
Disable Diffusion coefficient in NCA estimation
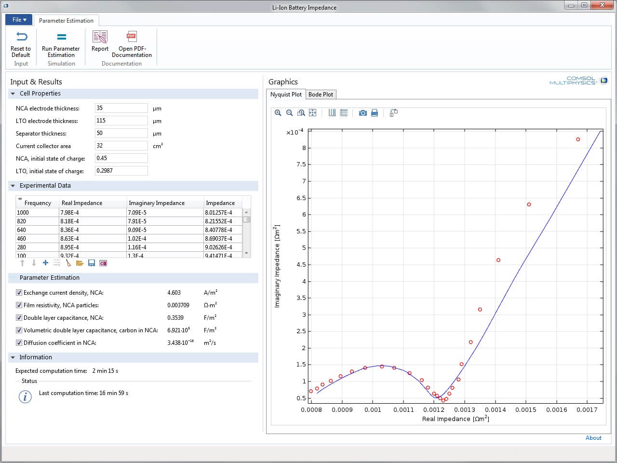[x=19, y=343]
